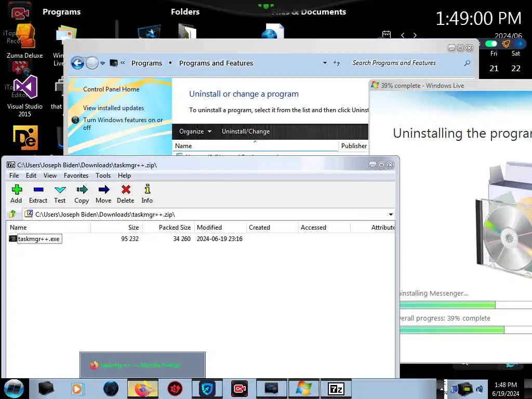
Task: Click the media player taskbar icon
Action: tap(77, 389)
